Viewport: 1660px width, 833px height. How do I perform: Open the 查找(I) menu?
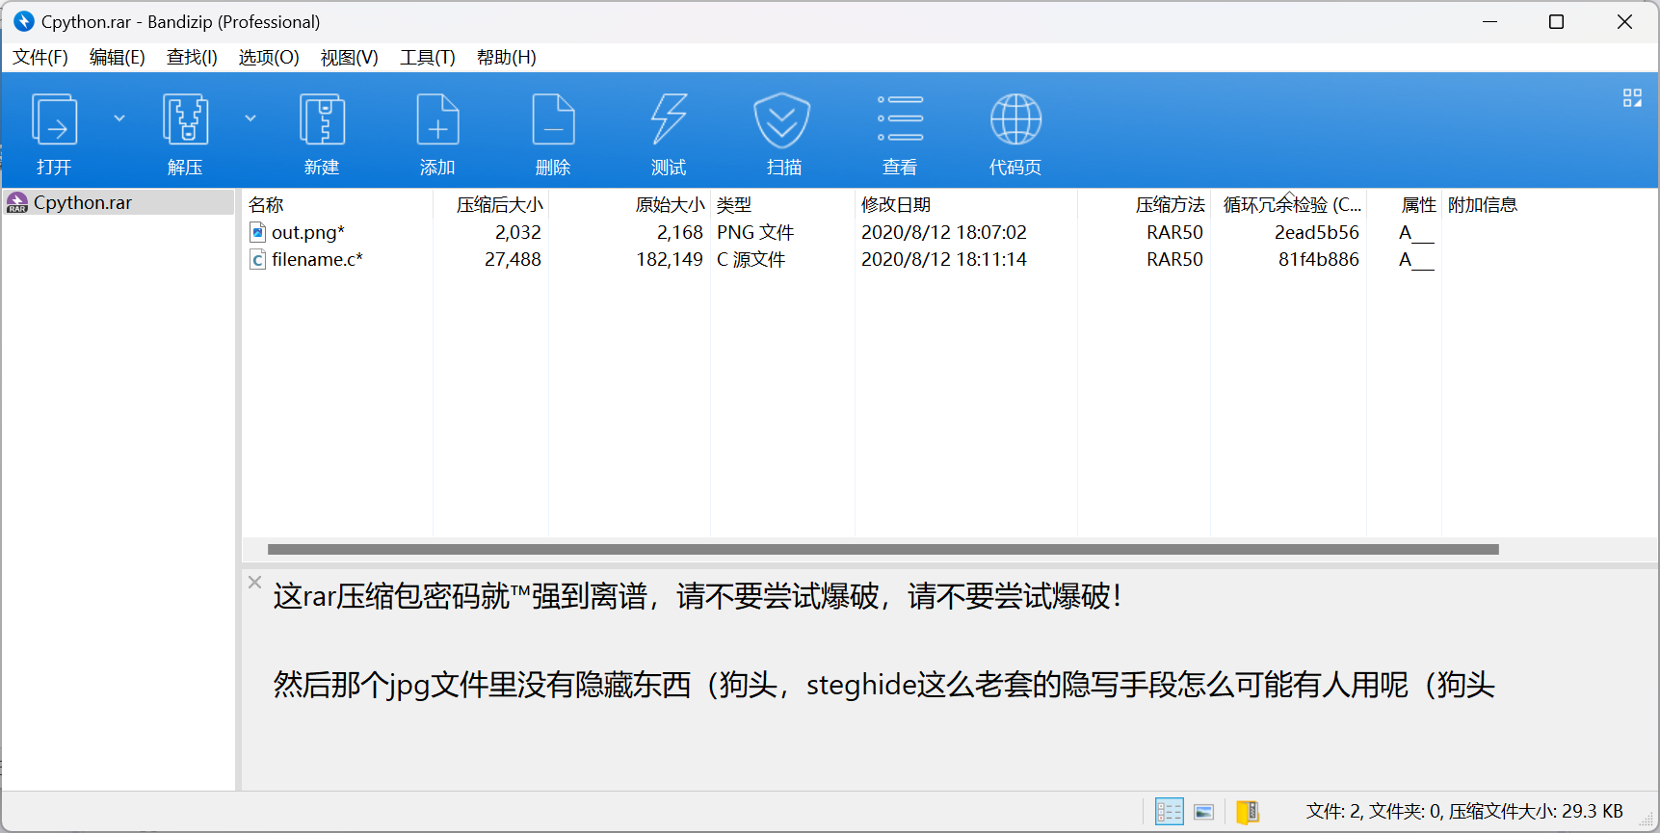pos(192,58)
